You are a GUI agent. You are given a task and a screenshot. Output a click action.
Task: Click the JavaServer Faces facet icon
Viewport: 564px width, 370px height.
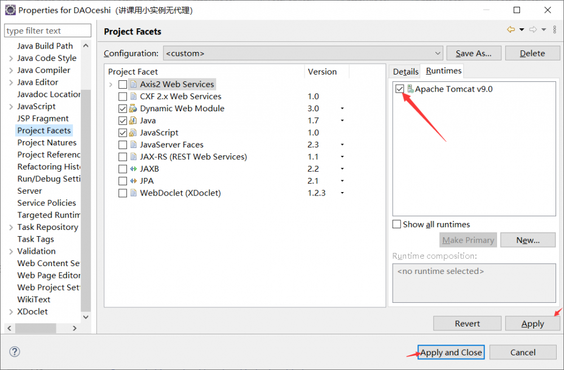134,145
